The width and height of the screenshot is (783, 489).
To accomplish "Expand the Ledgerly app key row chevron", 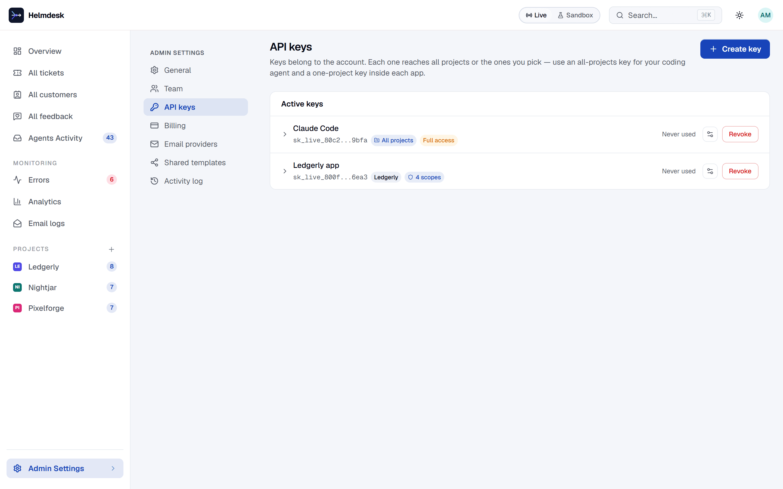I will point(285,171).
